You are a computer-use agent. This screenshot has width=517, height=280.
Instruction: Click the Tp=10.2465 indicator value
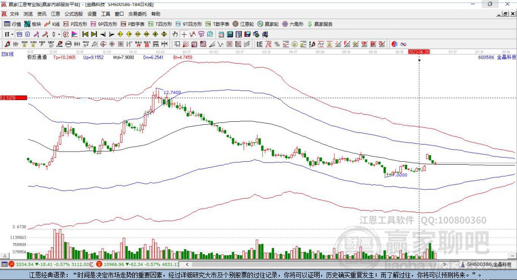(x=64, y=57)
